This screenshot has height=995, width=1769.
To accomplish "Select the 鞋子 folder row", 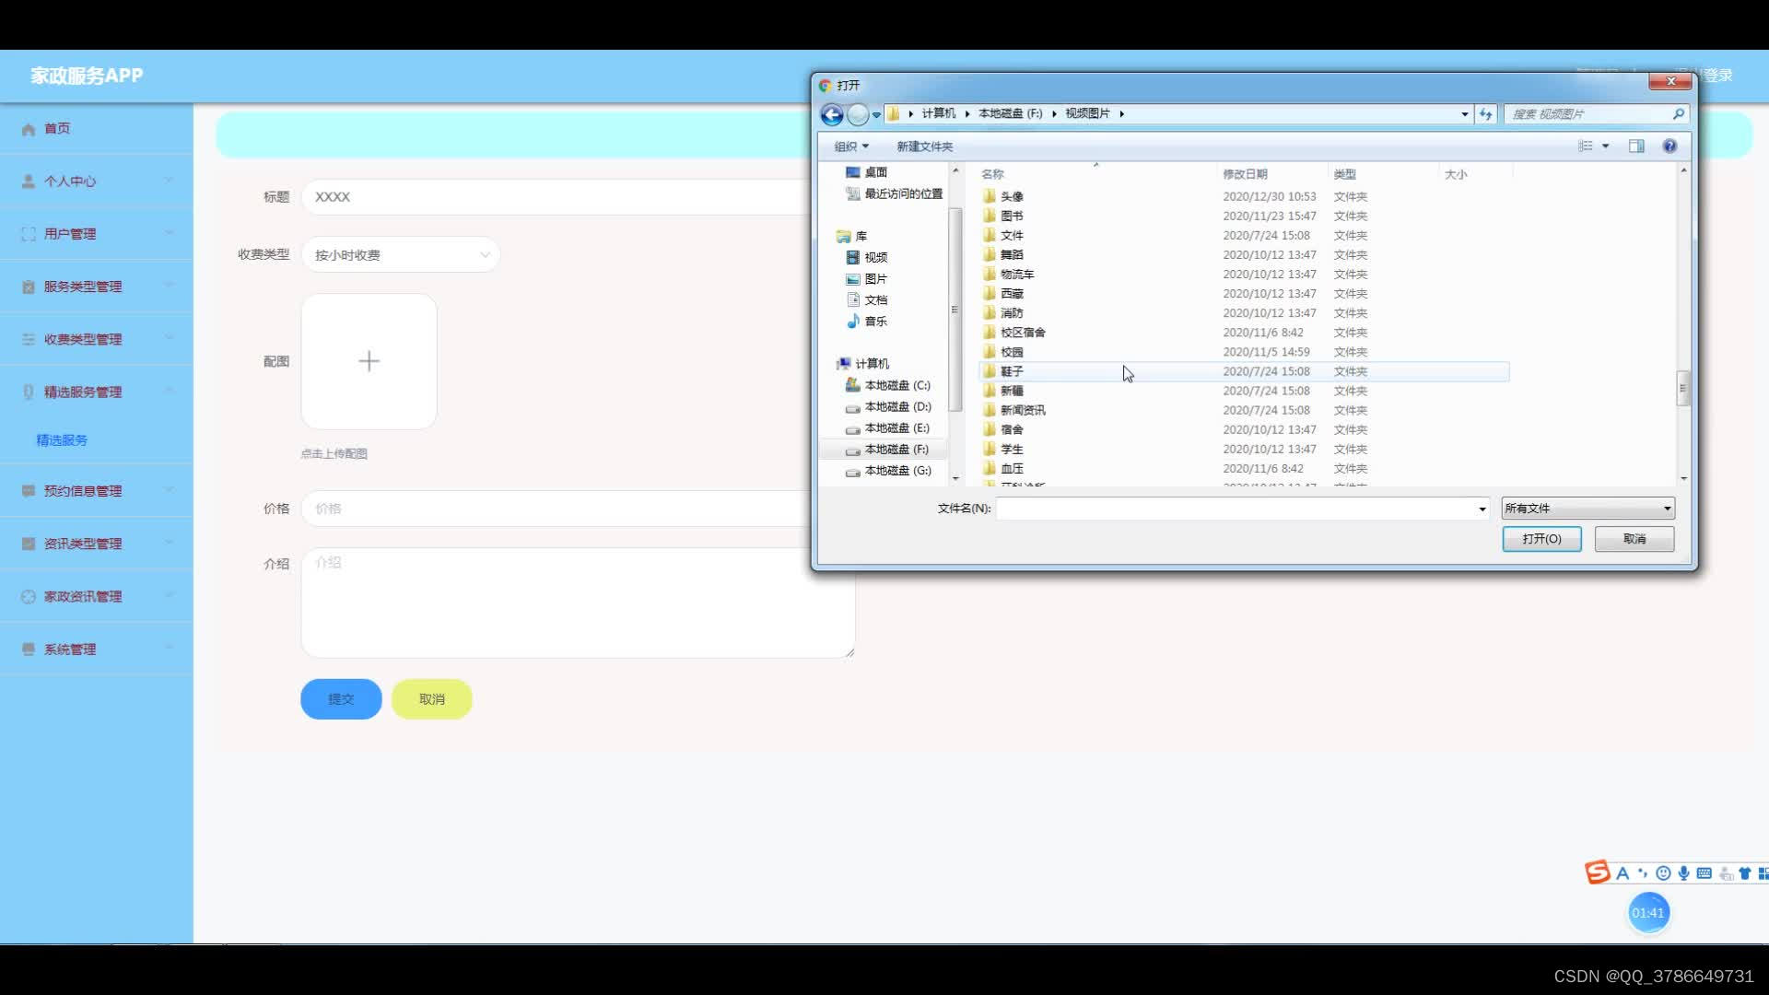I will click(x=1244, y=371).
